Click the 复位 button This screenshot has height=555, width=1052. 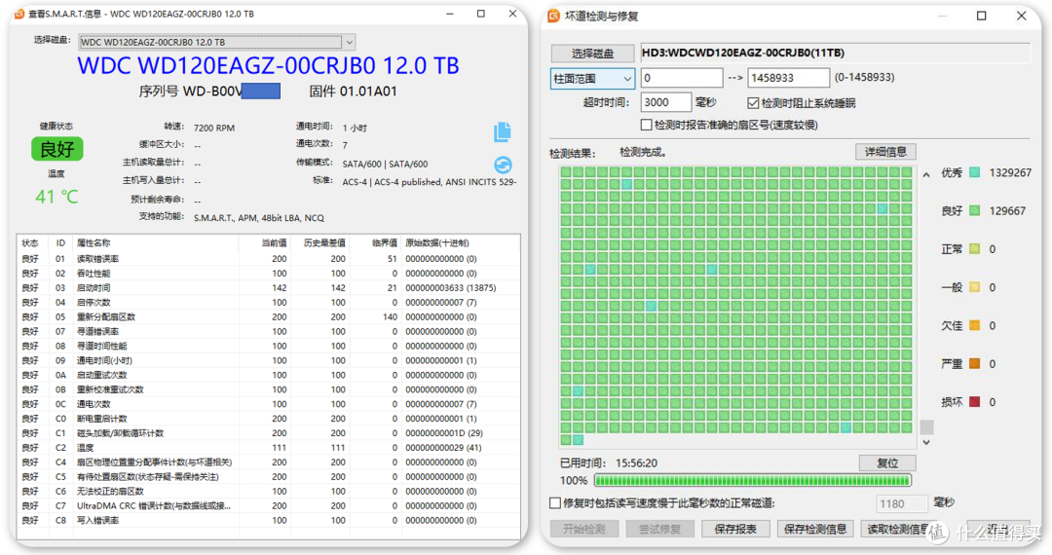pyautogui.click(x=887, y=462)
